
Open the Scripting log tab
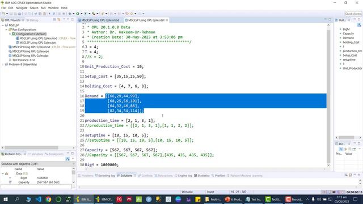[105, 176]
